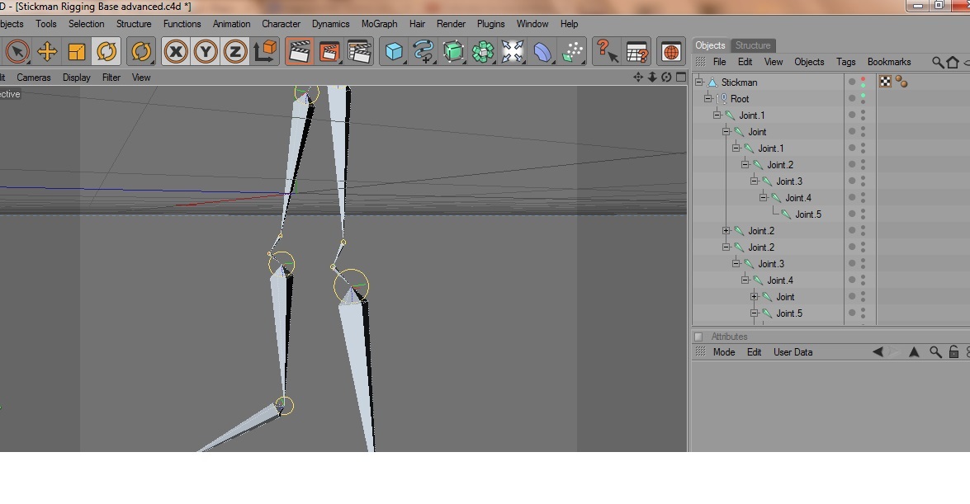Screen dimensions: 970x504
Task: Click the viewport zoom camera icon
Action: click(652, 78)
